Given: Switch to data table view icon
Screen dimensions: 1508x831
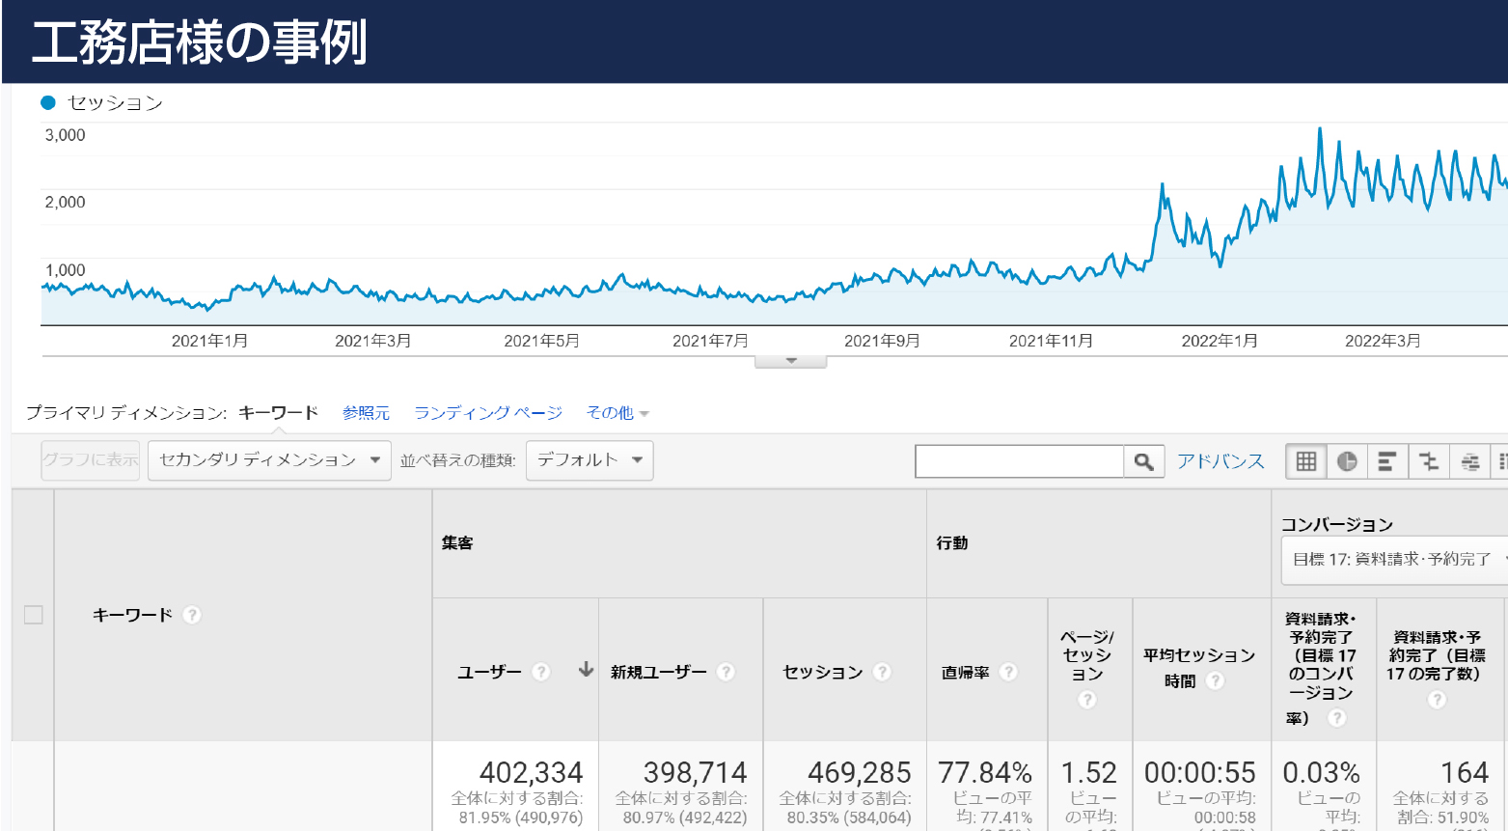Looking at the screenshot, I should coord(1306,461).
